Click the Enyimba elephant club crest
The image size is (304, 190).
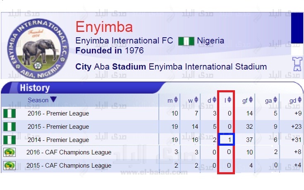38,49
